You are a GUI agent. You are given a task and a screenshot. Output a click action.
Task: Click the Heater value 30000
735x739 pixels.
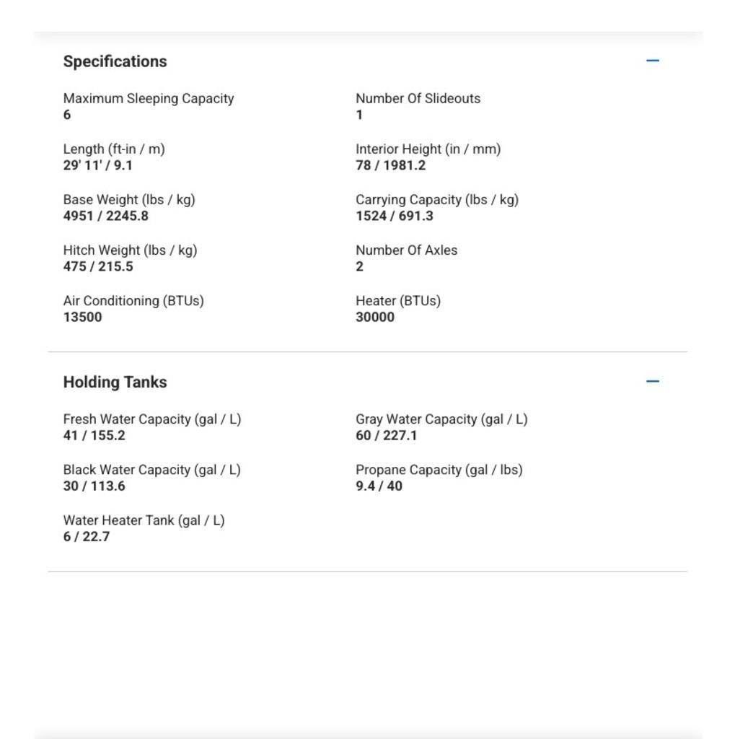(375, 317)
